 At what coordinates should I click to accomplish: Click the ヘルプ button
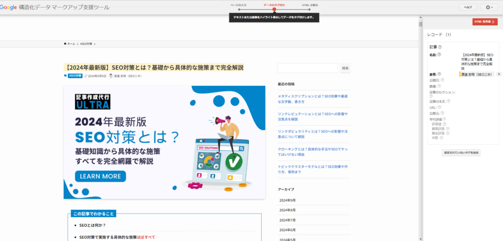click(x=468, y=7)
